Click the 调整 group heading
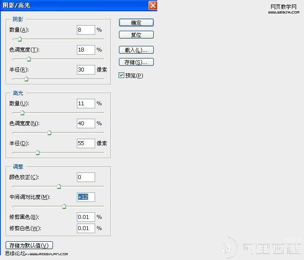Image resolution: width=304 pixels, height=260 pixels. [18, 166]
